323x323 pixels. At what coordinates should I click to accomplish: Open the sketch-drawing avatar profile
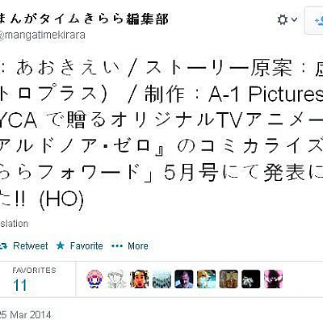click(117, 279)
